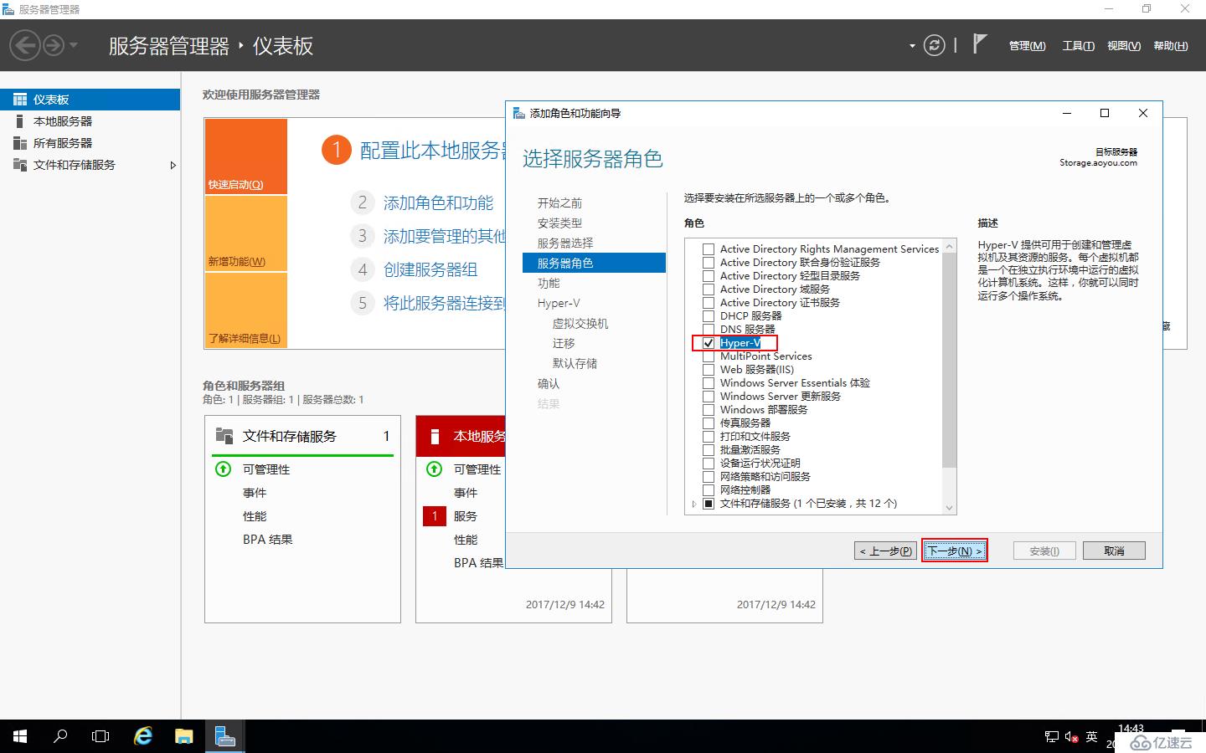
Task: Go to 安装类型 wizard step
Action: click(559, 223)
